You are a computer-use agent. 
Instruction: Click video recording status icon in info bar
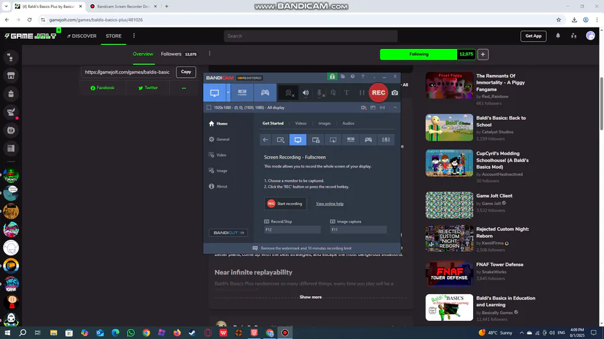pyautogui.click(x=363, y=108)
